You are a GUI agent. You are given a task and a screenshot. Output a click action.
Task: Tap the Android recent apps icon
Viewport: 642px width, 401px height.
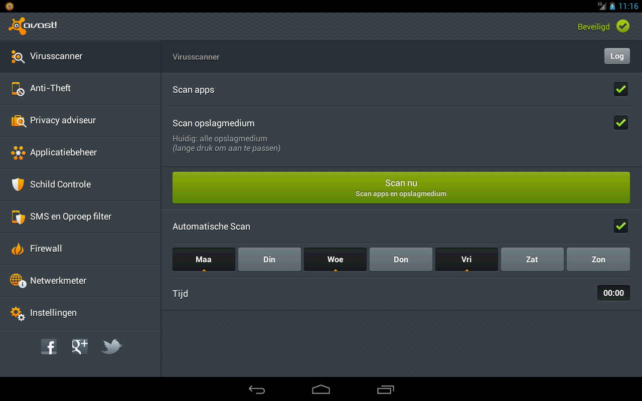[385, 389]
